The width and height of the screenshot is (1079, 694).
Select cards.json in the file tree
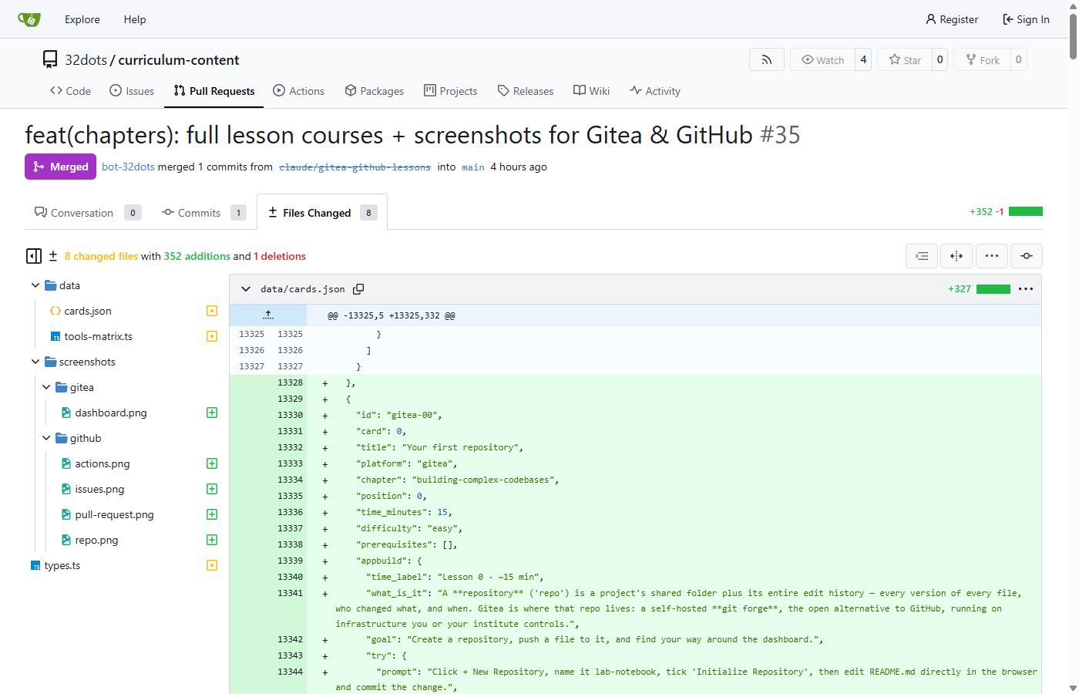(x=87, y=311)
